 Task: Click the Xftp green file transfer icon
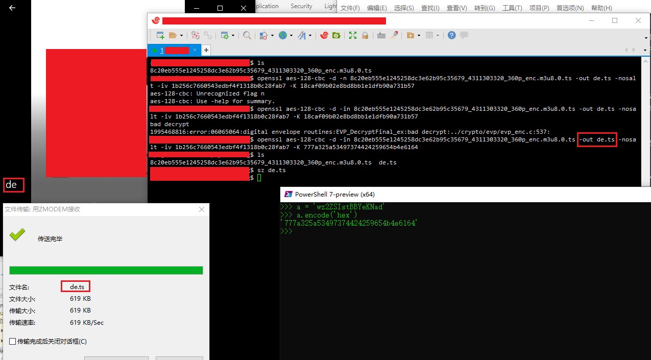coord(336,35)
